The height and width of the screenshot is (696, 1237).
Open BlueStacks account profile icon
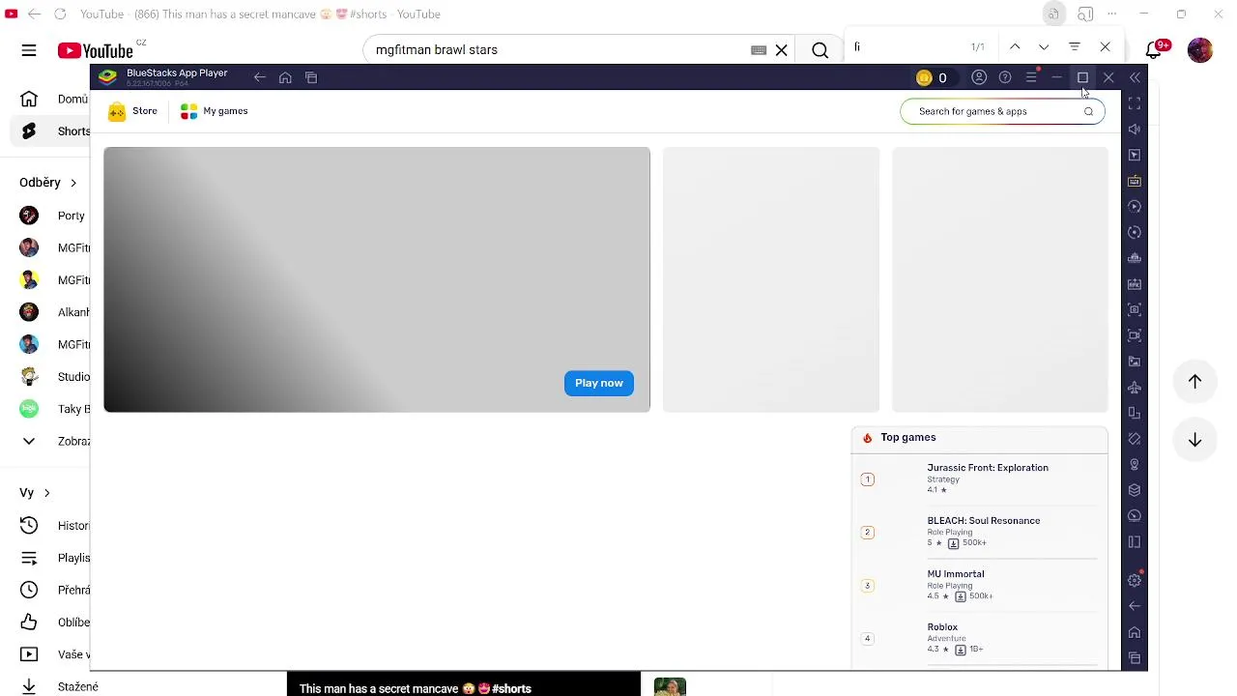[979, 77]
